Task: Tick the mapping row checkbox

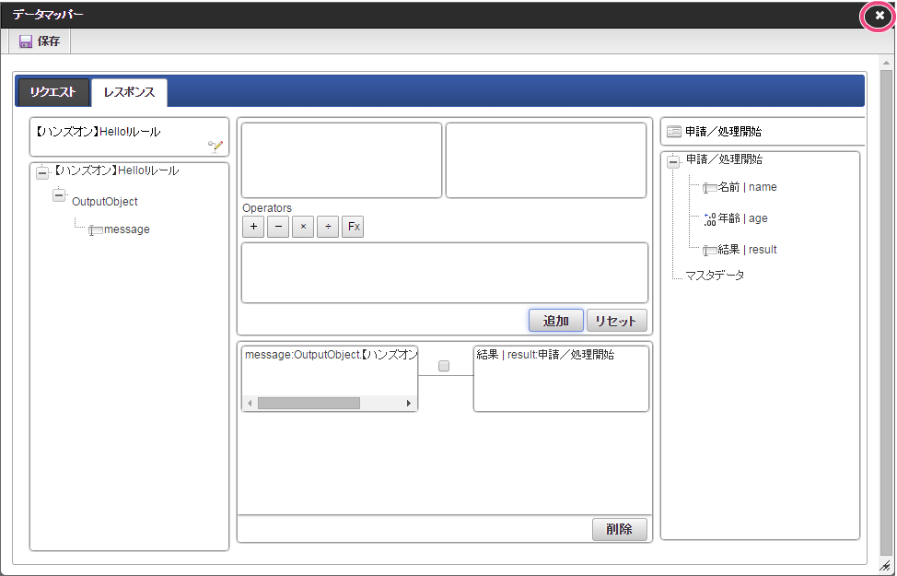Action: tap(444, 366)
